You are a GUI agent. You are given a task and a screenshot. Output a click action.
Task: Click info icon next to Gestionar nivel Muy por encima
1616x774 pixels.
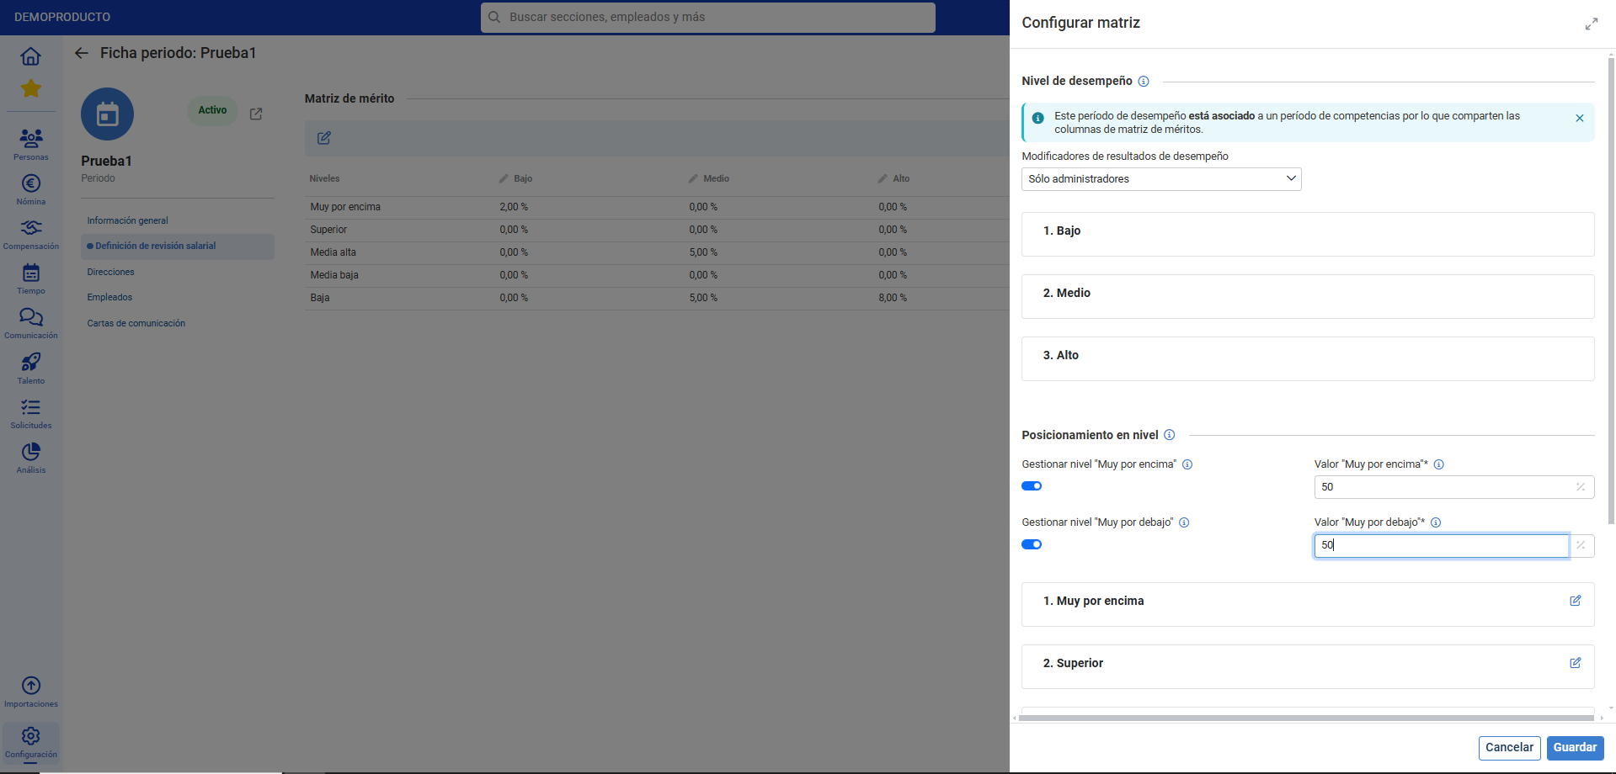1187,464
